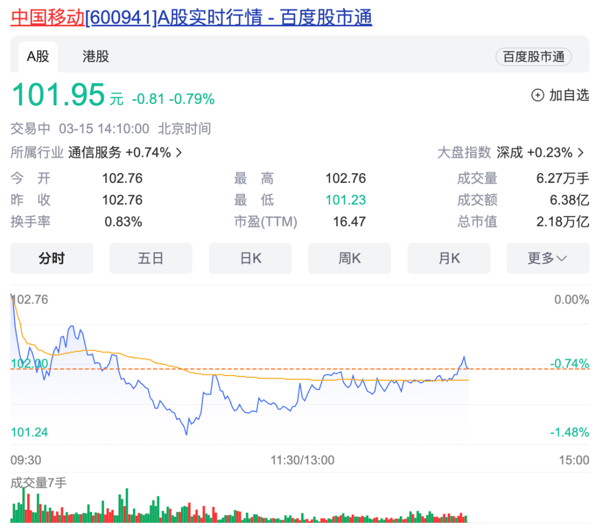Click the 最高 value 102.76

(x=346, y=179)
